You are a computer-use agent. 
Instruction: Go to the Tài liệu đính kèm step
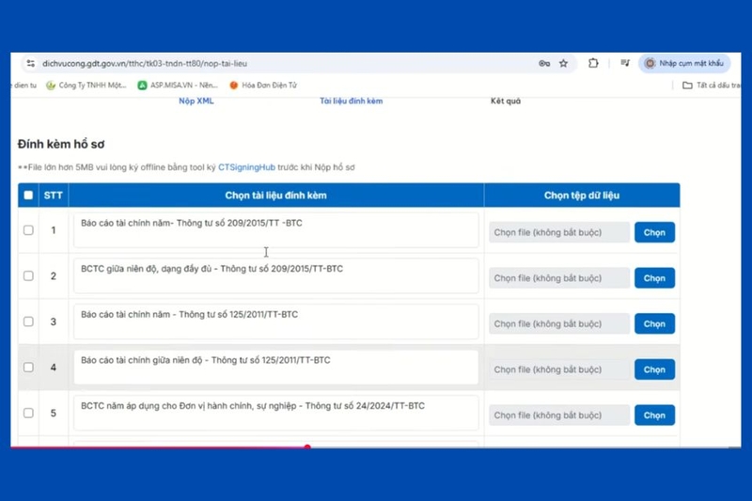coord(351,101)
